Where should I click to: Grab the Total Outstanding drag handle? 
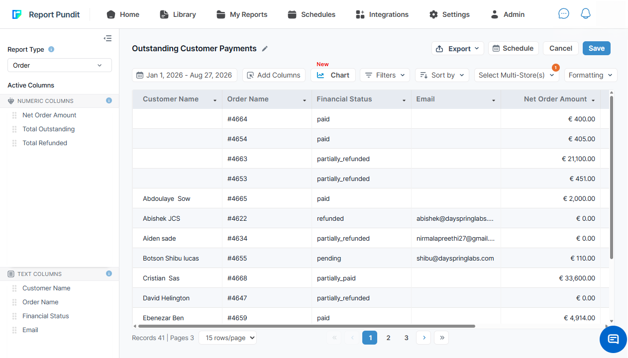(x=15, y=129)
